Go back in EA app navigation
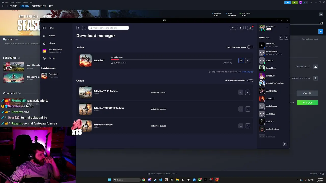Viewport: 326px width, 183px height. tap(78, 28)
